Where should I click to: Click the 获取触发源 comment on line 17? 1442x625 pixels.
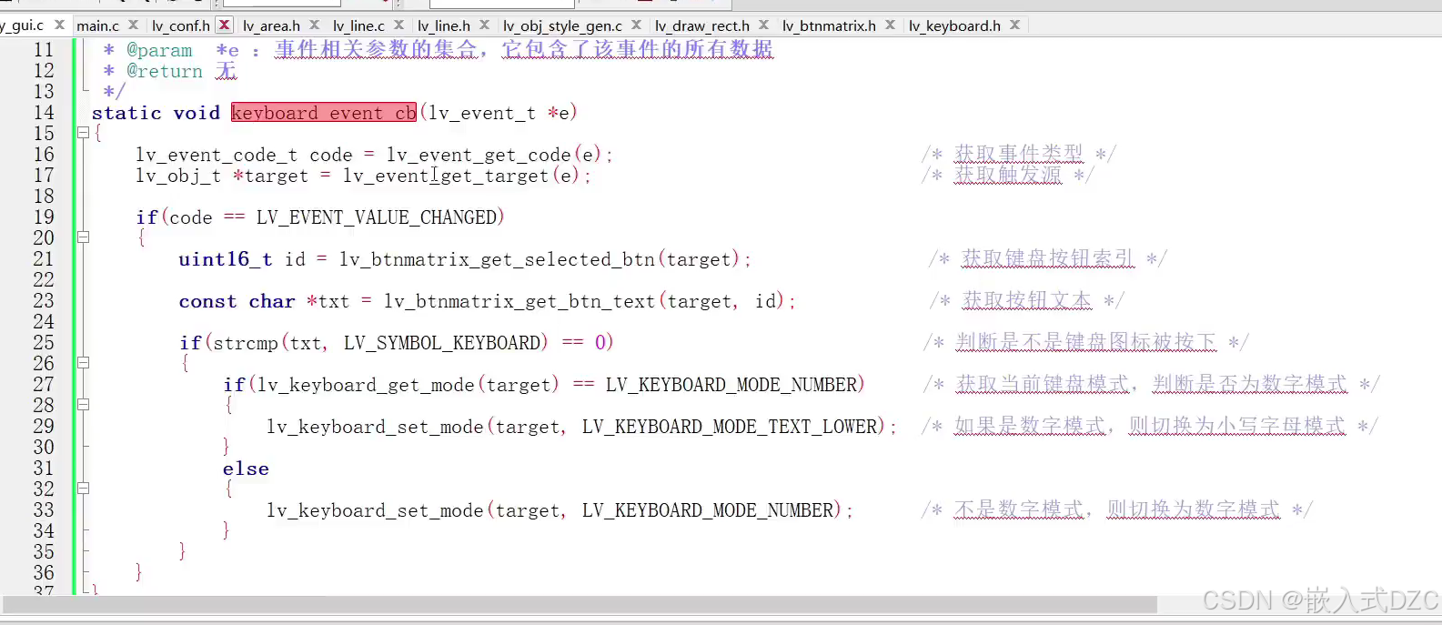tap(1007, 175)
